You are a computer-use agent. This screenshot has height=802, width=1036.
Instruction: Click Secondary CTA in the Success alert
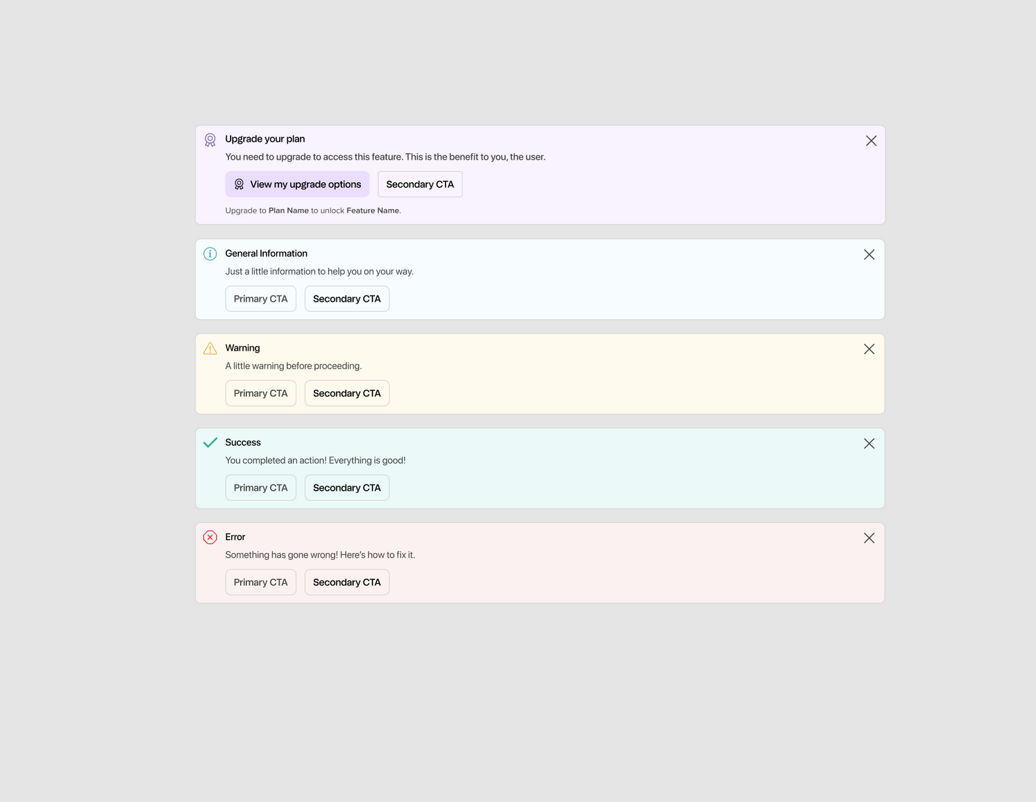(347, 488)
